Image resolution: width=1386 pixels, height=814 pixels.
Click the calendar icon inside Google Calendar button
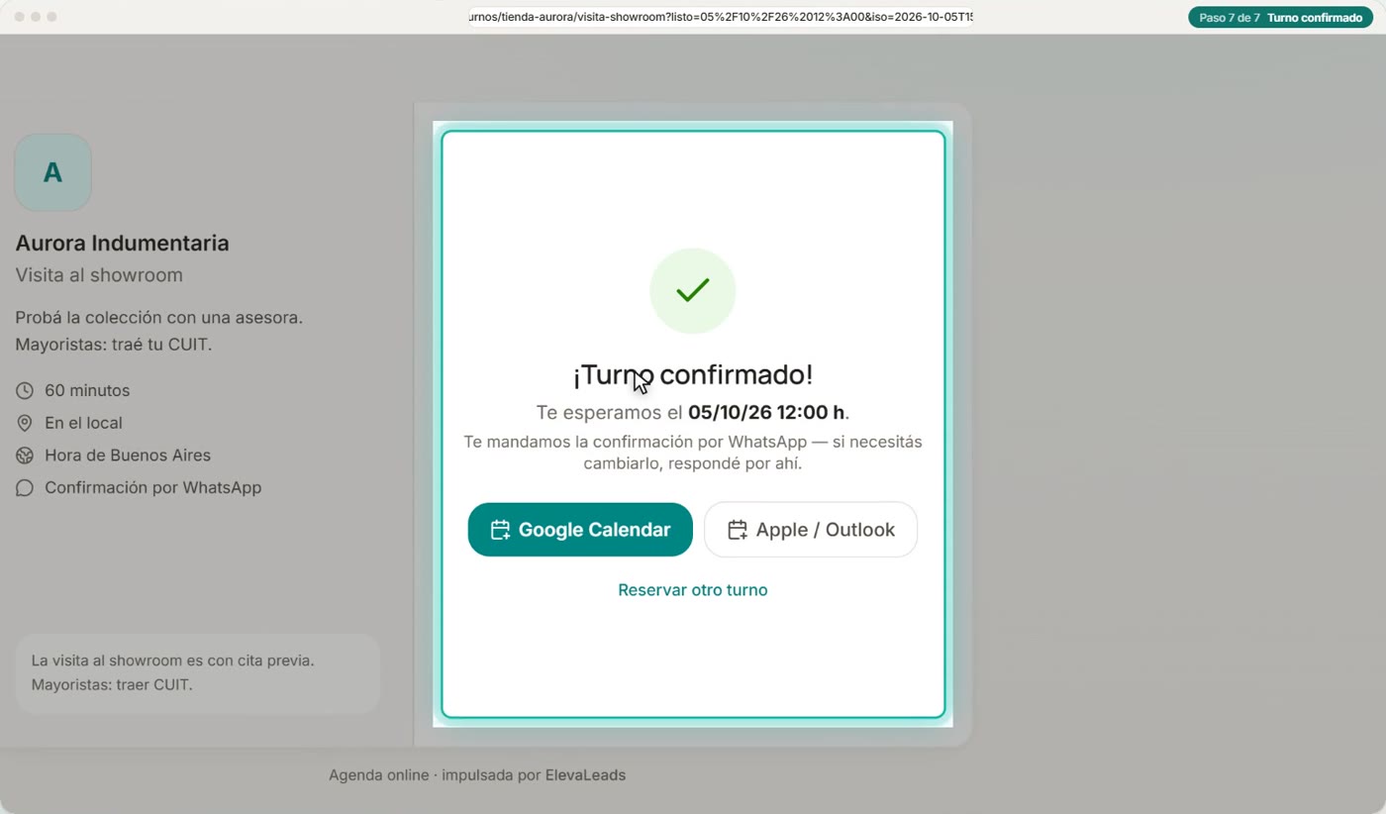500,530
